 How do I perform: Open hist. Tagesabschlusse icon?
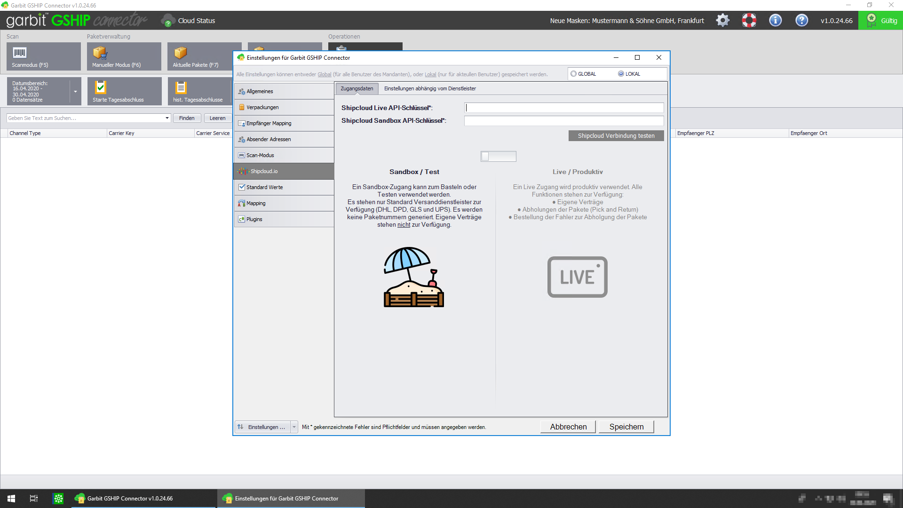point(181,87)
